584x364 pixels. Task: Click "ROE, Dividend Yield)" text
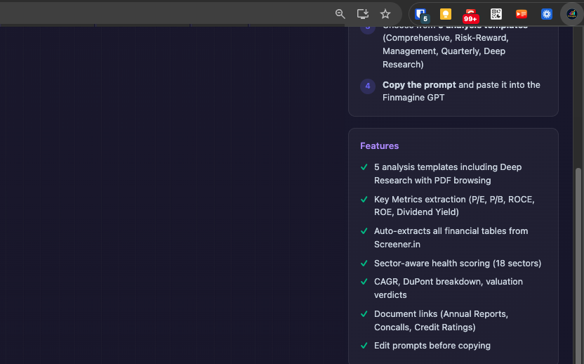(416, 212)
